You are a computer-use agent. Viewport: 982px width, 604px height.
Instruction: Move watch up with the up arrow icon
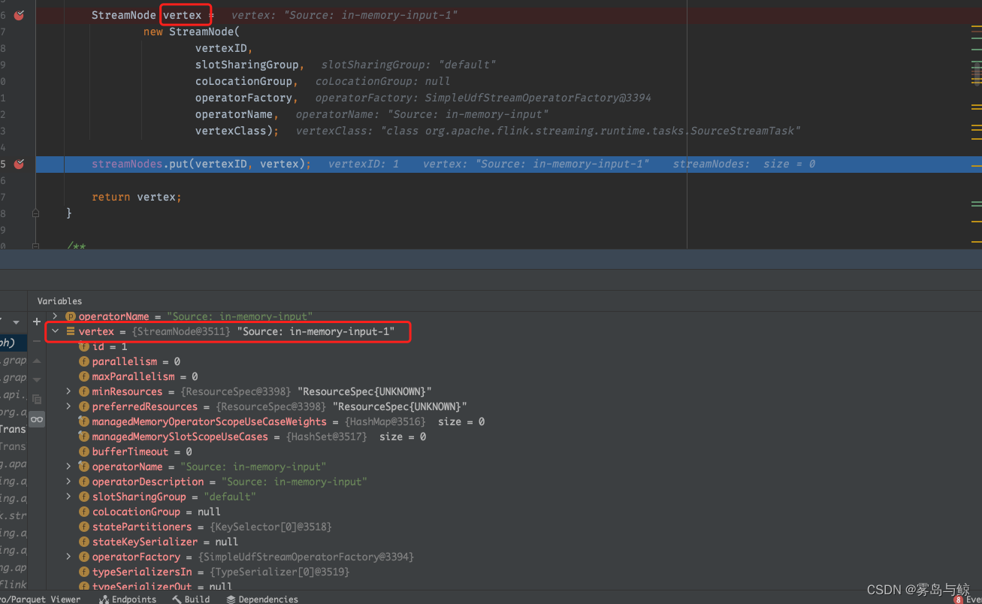37,361
